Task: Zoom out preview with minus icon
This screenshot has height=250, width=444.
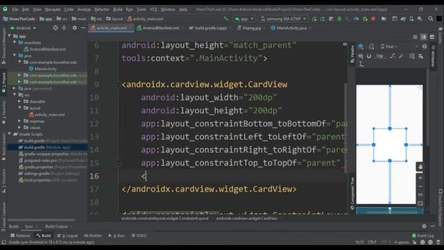Action: pos(420,186)
